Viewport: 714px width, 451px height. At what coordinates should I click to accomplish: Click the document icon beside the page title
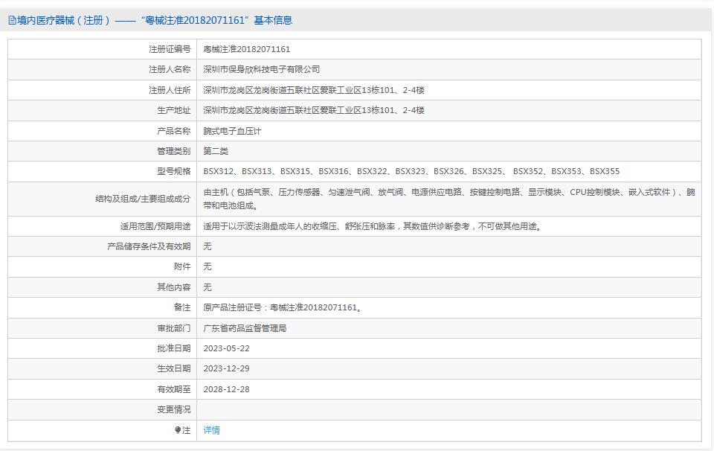click(x=11, y=21)
